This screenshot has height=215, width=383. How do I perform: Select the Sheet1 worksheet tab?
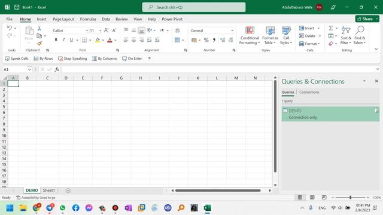(x=49, y=191)
